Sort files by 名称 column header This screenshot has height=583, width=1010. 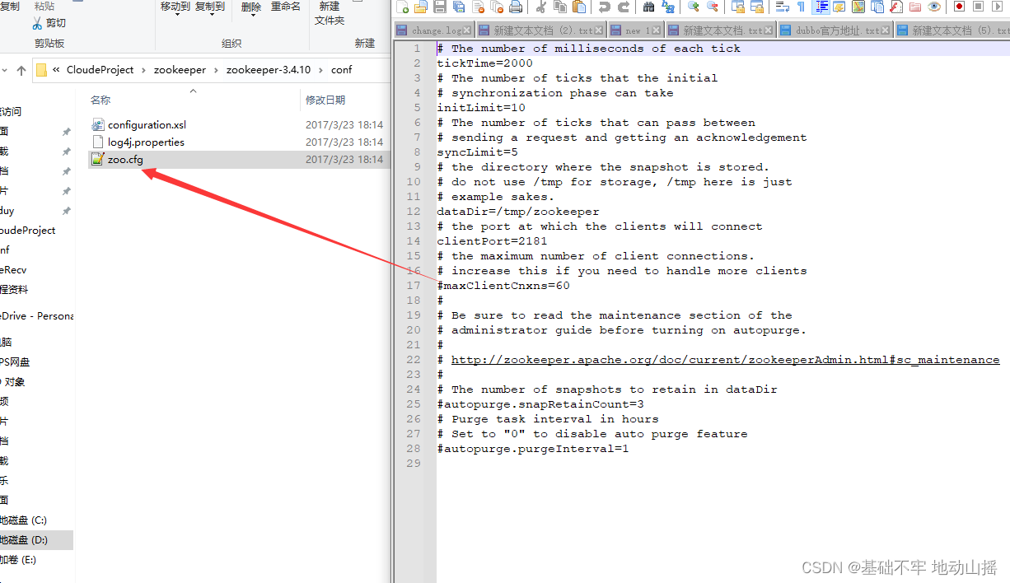[x=101, y=100]
